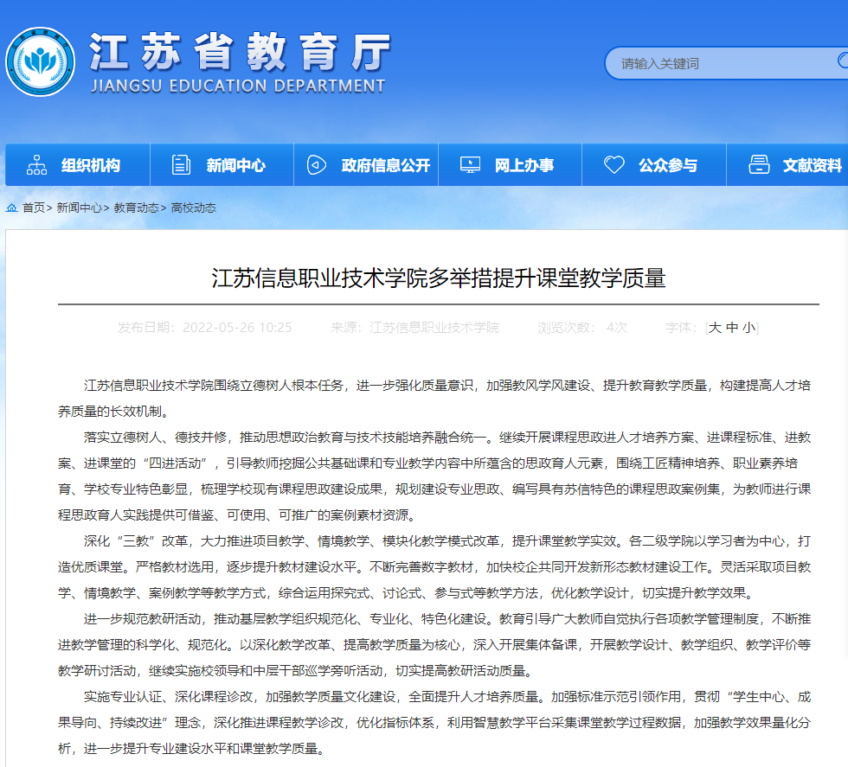Click the printer icon beside 文献资料
Screen dimensions: 848x767
(x=759, y=164)
